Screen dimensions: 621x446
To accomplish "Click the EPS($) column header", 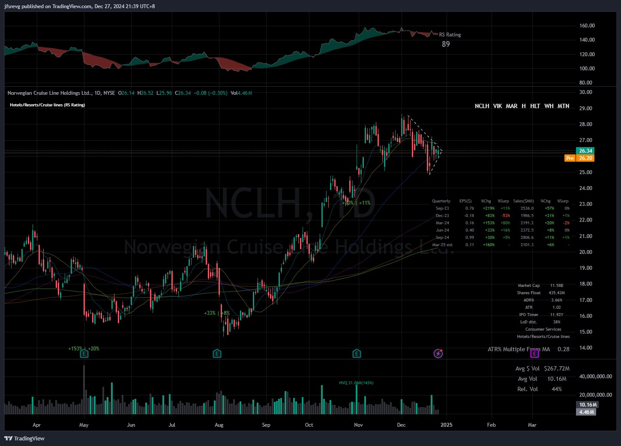I will point(465,201).
